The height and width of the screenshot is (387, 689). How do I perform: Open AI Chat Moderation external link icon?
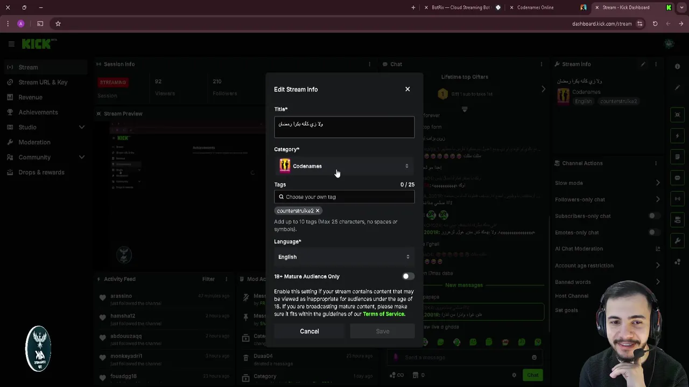[x=658, y=249]
